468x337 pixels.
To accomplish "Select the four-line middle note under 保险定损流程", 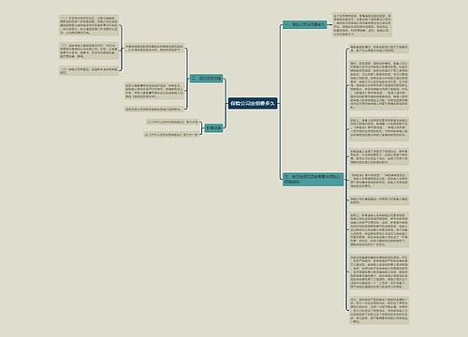I will [x=154, y=91].
